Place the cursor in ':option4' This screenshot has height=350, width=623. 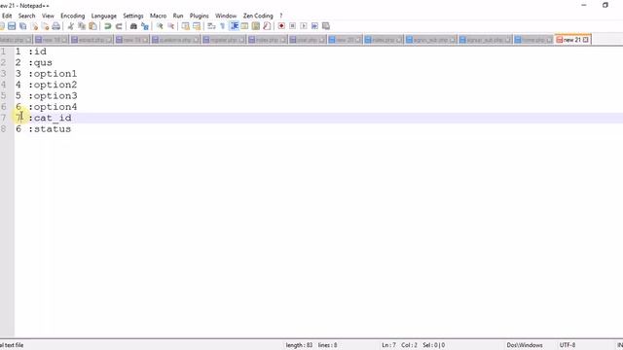point(53,107)
